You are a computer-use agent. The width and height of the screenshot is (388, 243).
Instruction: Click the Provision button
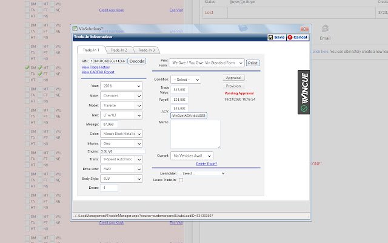233,86
